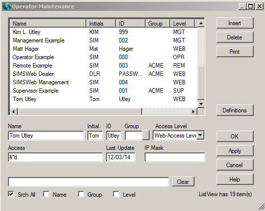Toggle the Srch All checkbox

point(11,194)
